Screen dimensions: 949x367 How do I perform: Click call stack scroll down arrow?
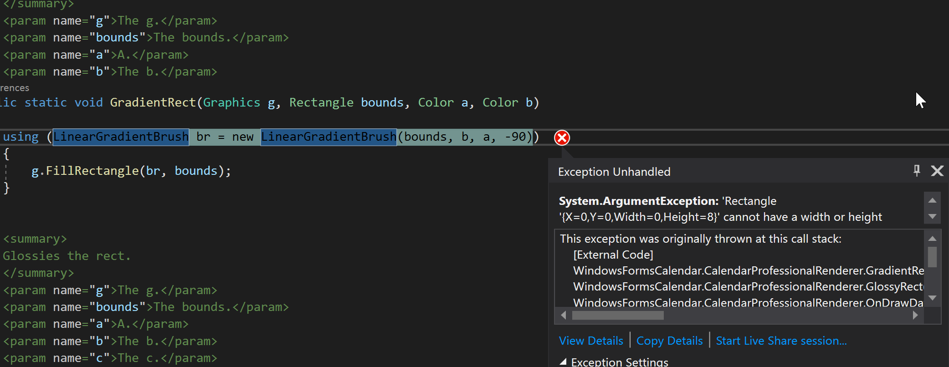click(932, 298)
